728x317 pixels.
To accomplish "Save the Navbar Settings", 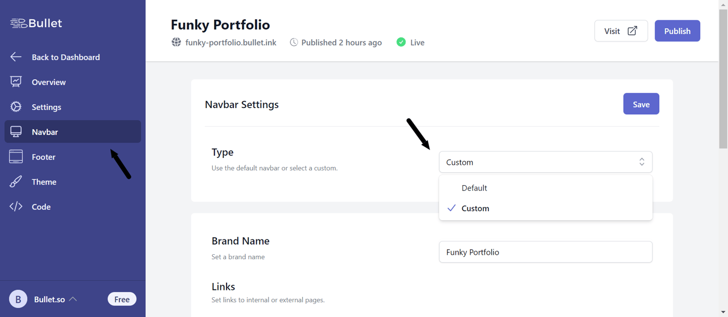I will 641,104.
